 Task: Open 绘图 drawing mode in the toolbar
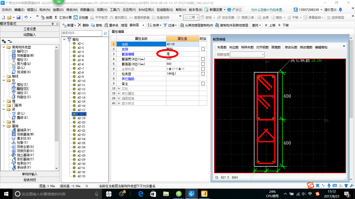(47, 17)
